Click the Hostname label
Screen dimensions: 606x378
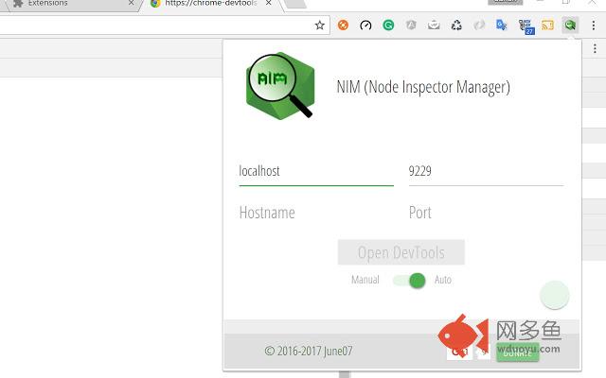[x=267, y=213]
